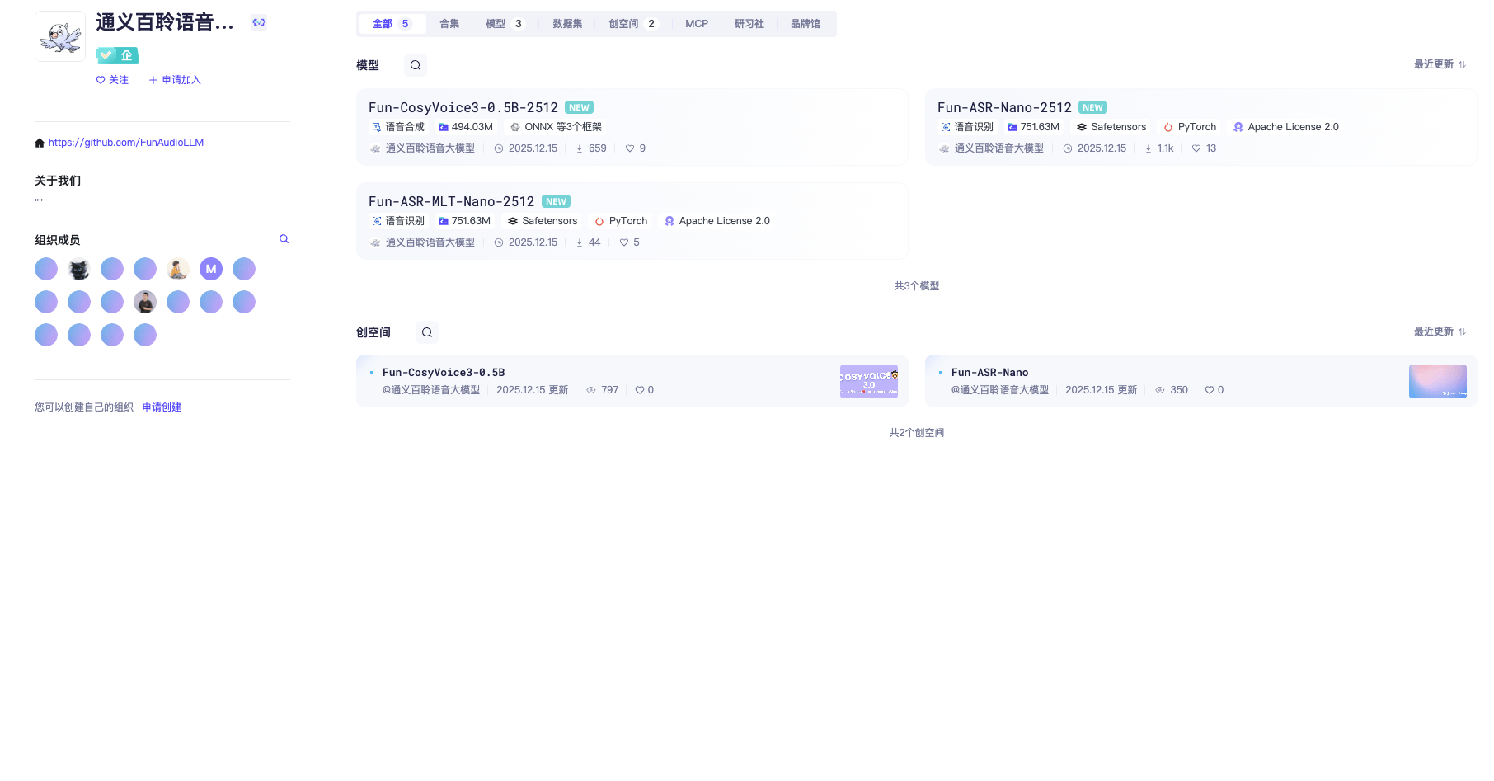
Task: Switch to the 合集 tab
Action: click(449, 24)
